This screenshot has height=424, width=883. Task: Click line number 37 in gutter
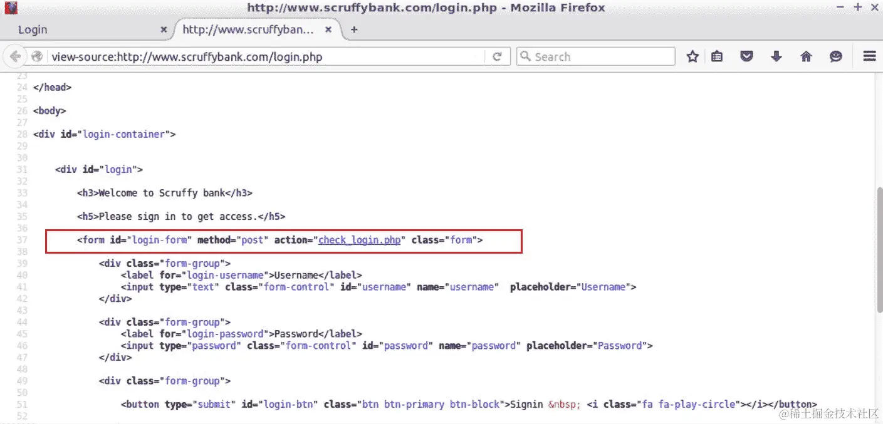(22, 240)
